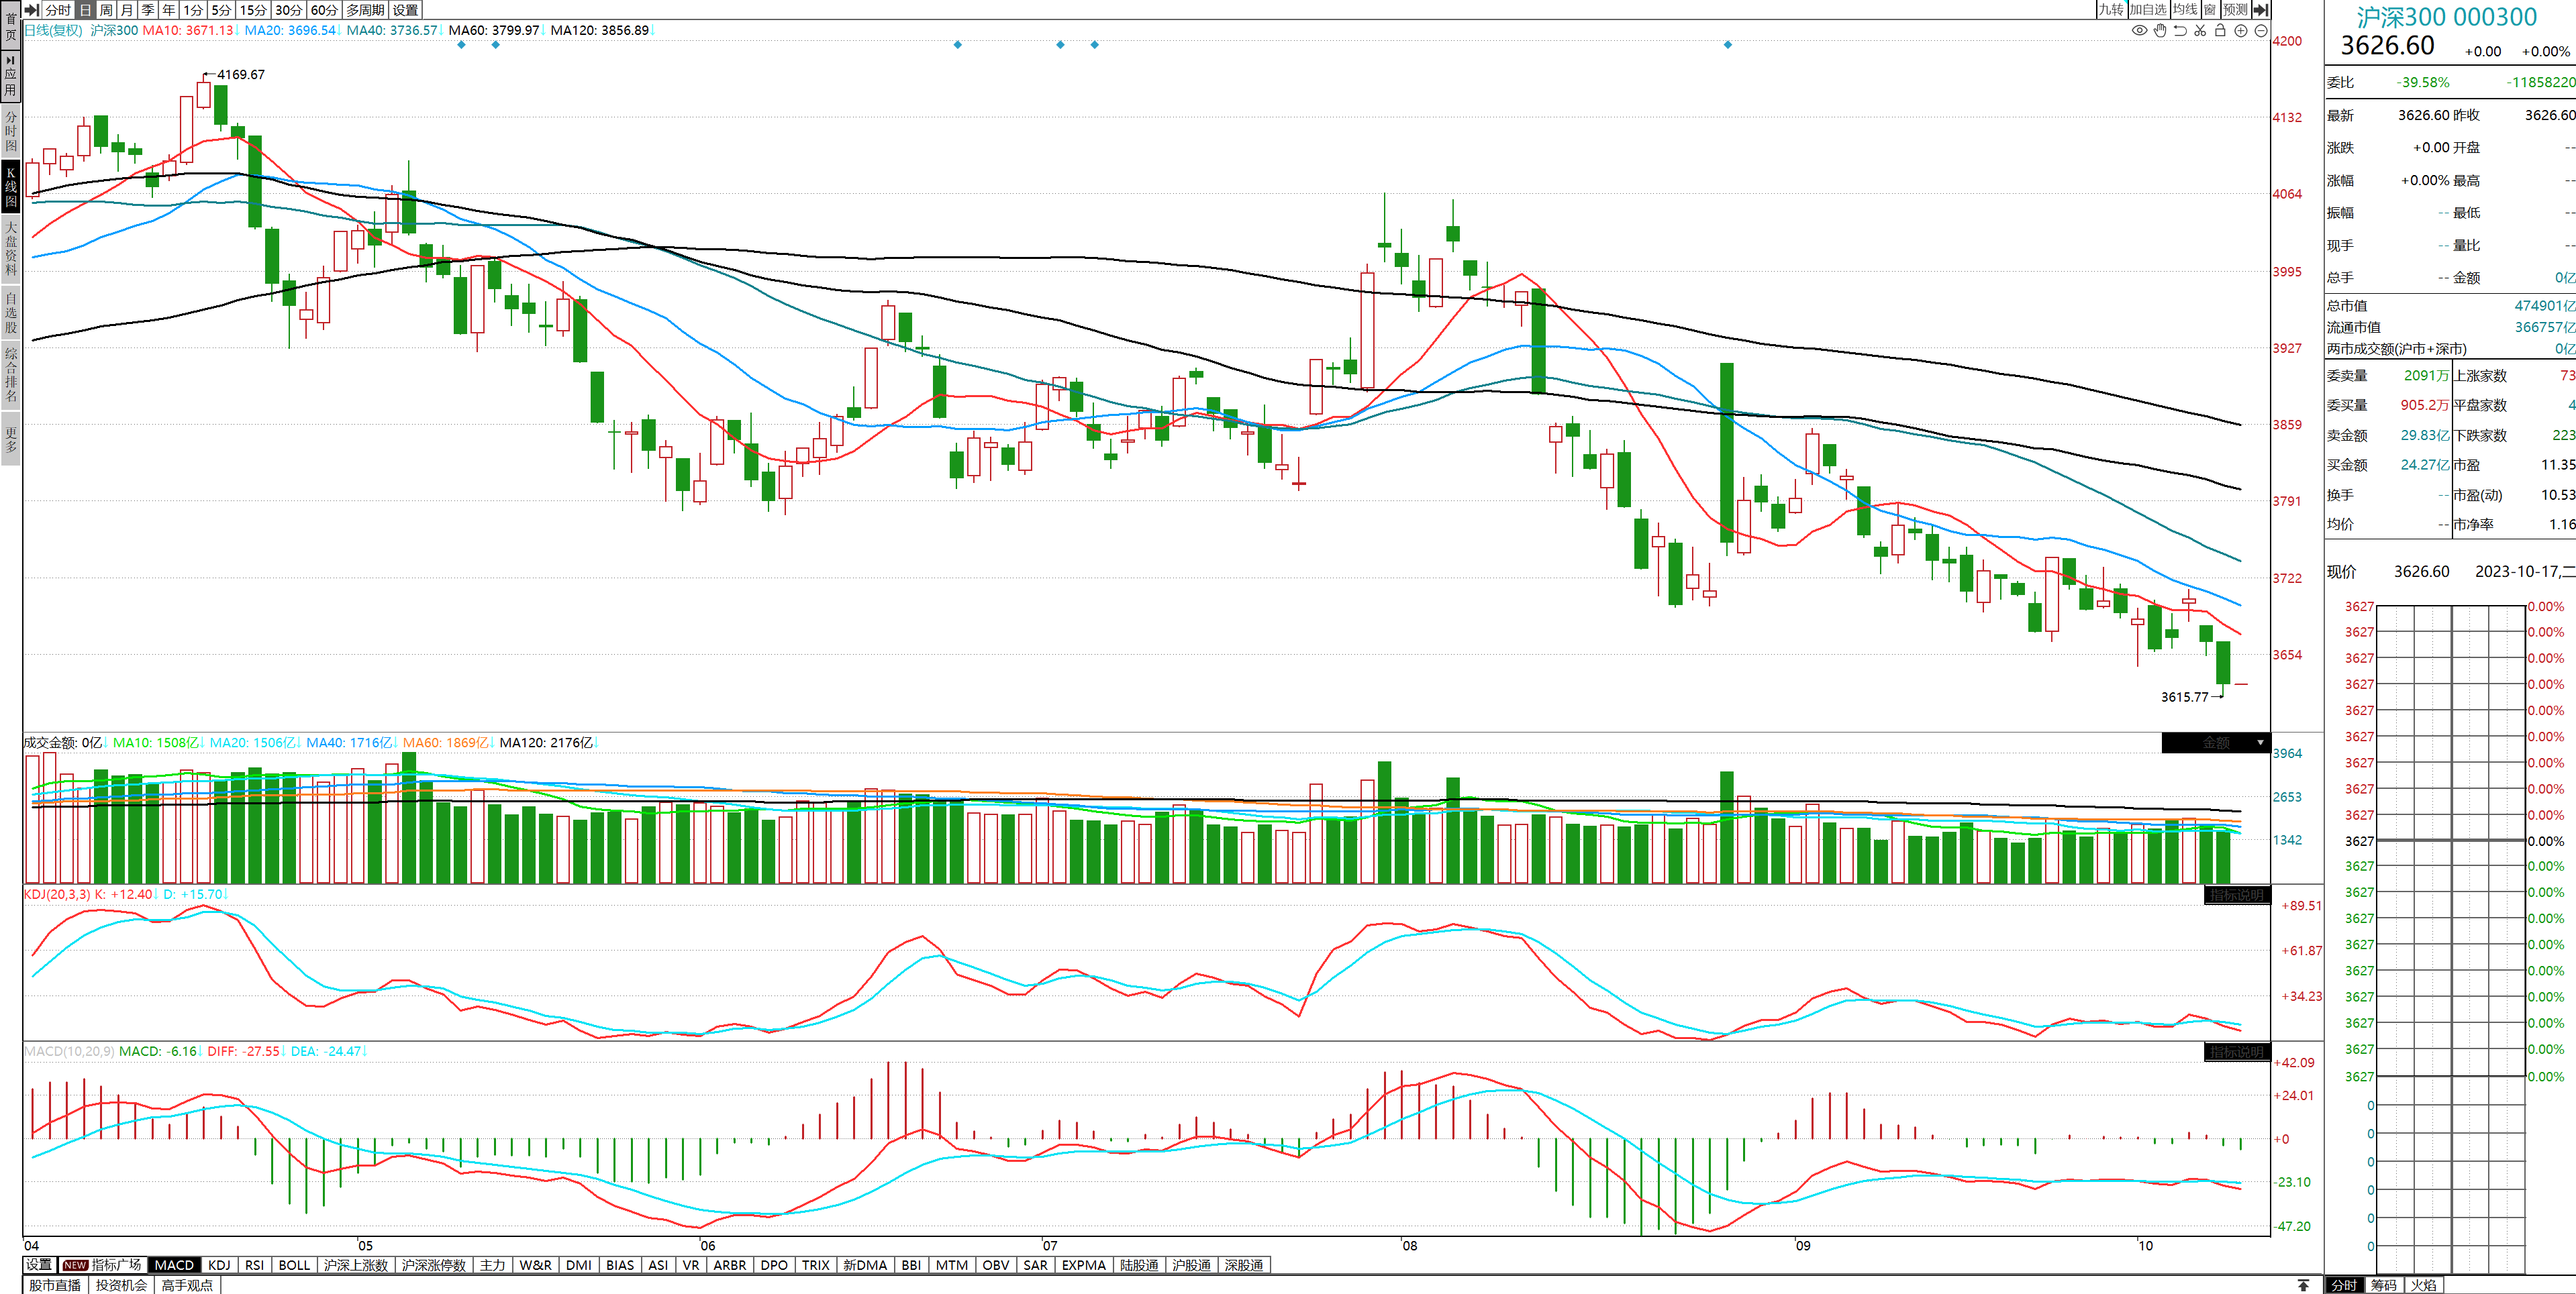Toggle the chart lock icon
This screenshot has width=2576, height=1294.
click(x=2220, y=31)
